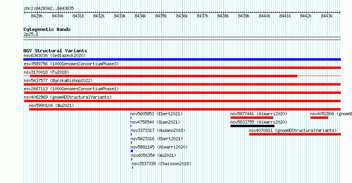This screenshot has width=352, height=183.
Task: Click the 8438k ruler position
Action: click(223, 16)
